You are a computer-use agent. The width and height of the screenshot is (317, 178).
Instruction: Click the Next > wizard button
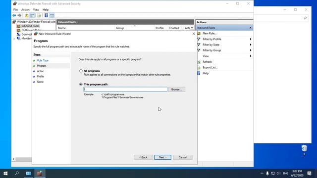point(163,157)
